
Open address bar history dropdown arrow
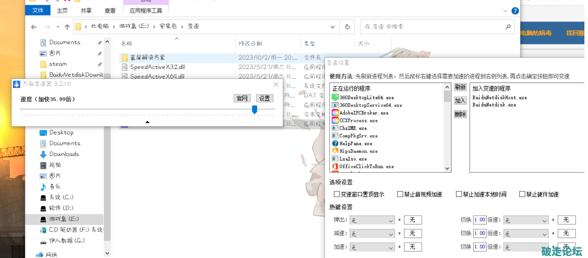click(x=332, y=27)
